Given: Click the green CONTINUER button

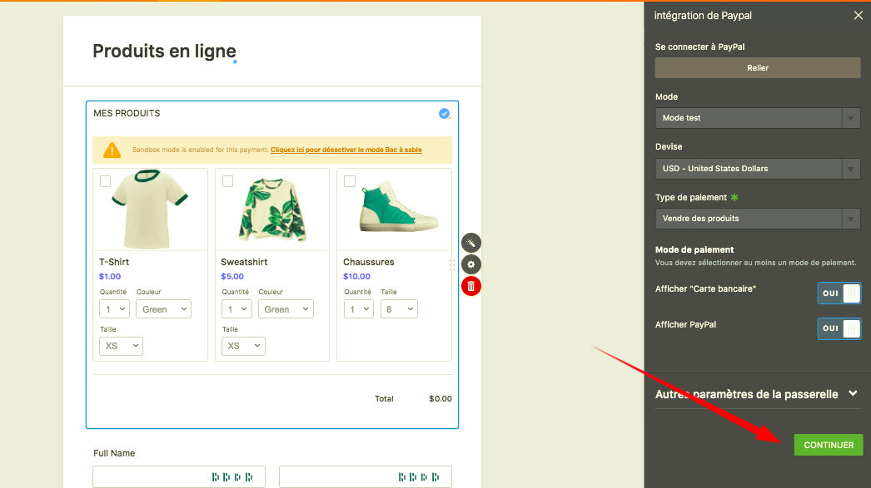Looking at the screenshot, I should pos(829,445).
